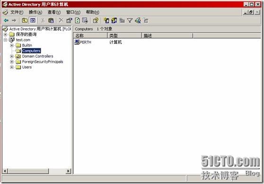
Task: Click the 计算机 type cell for PERTH
Action: (115, 42)
